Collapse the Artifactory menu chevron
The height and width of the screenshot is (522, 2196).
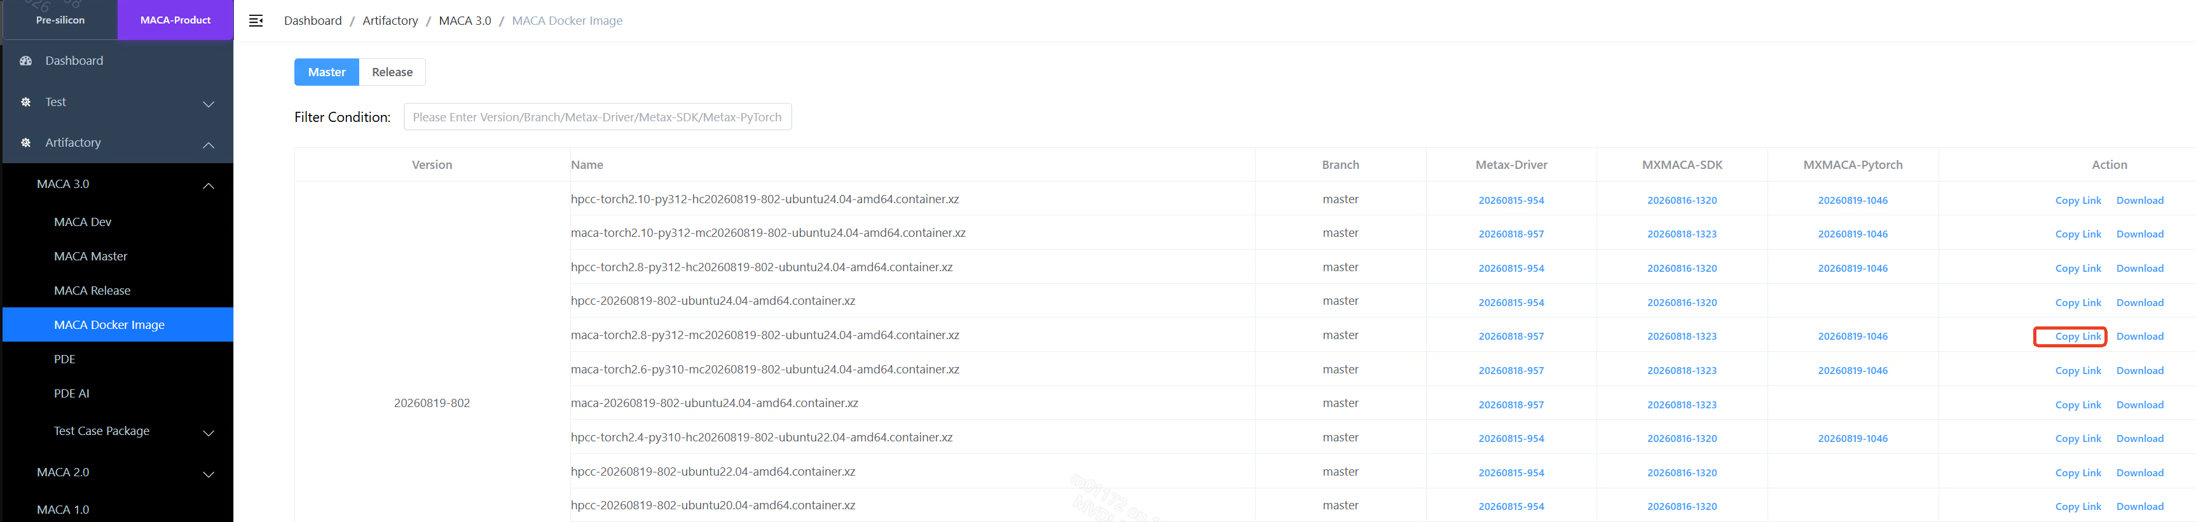pos(209,145)
